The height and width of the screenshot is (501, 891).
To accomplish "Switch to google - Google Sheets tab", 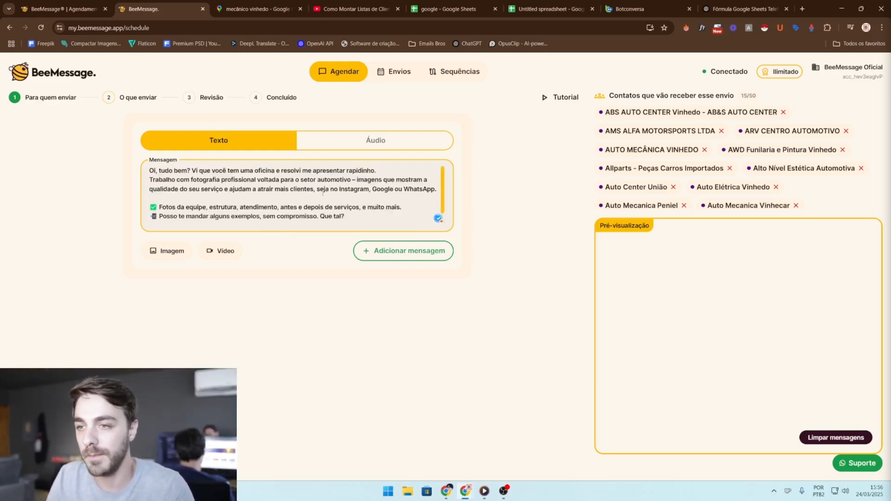I will [454, 9].
